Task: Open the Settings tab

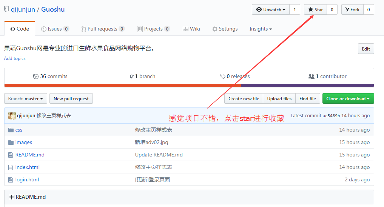Action: click(x=225, y=29)
